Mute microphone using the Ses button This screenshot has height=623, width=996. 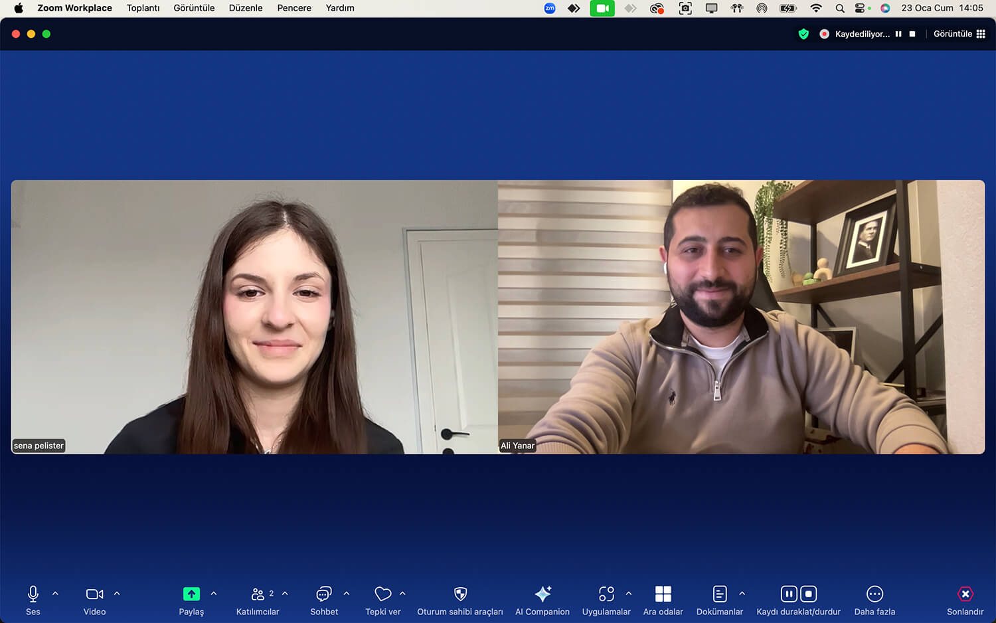33,594
